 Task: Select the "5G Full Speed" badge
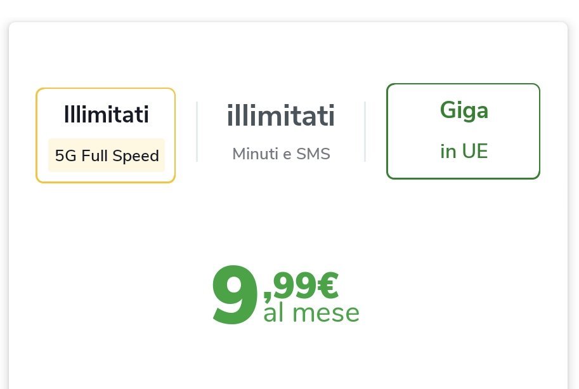[x=107, y=155]
